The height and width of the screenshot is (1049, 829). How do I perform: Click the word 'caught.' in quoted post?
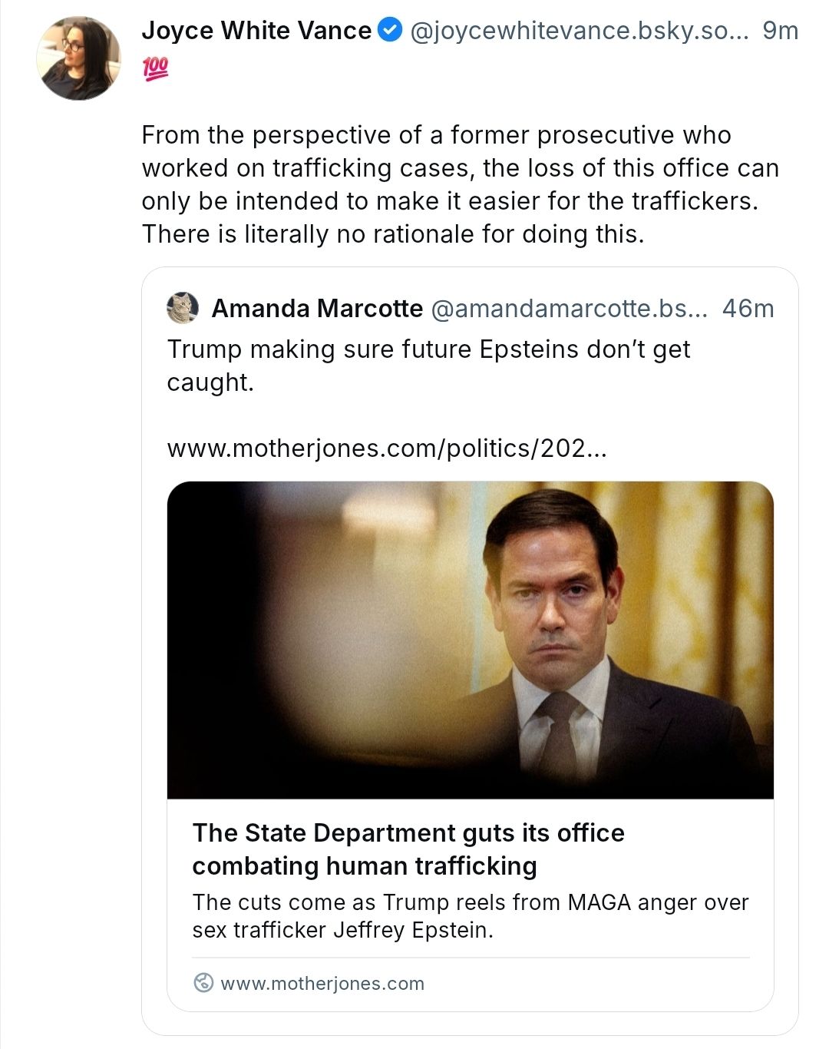[210, 382]
